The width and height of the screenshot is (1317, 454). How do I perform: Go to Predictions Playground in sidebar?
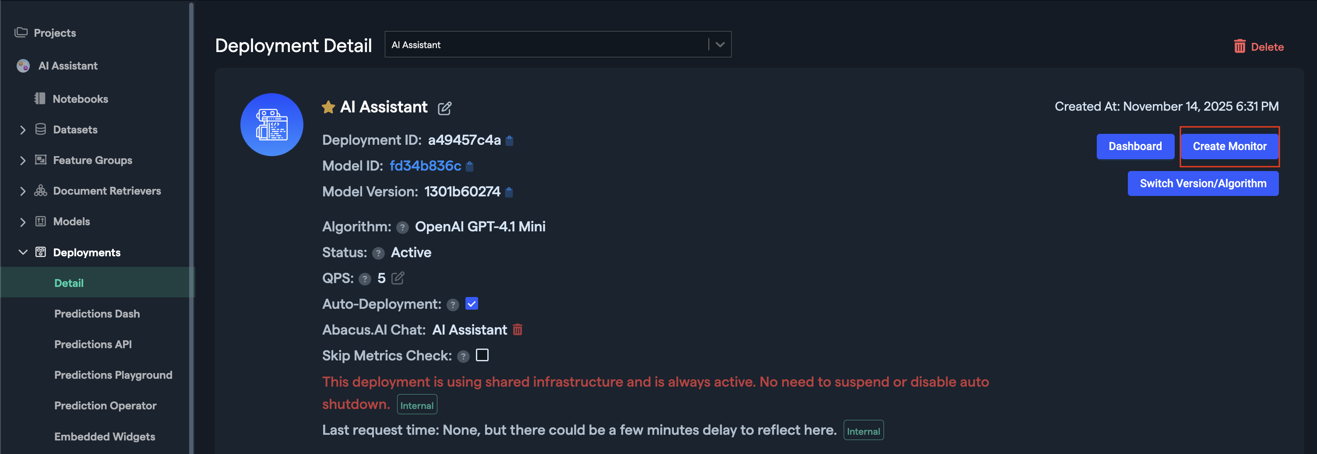(113, 375)
